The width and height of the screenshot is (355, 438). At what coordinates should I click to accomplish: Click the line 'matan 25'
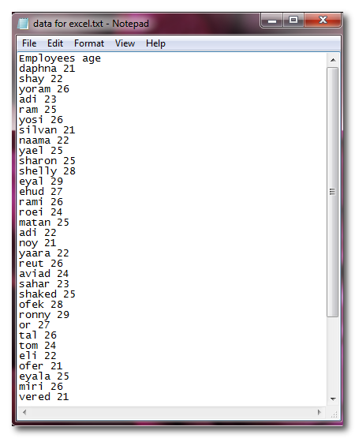click(44, 223)
